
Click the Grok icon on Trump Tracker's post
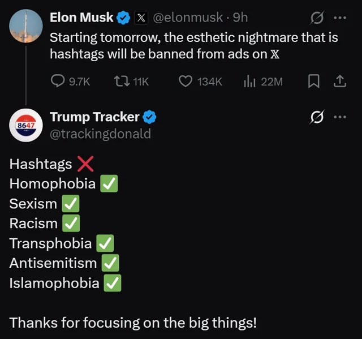tap(317, 117)
